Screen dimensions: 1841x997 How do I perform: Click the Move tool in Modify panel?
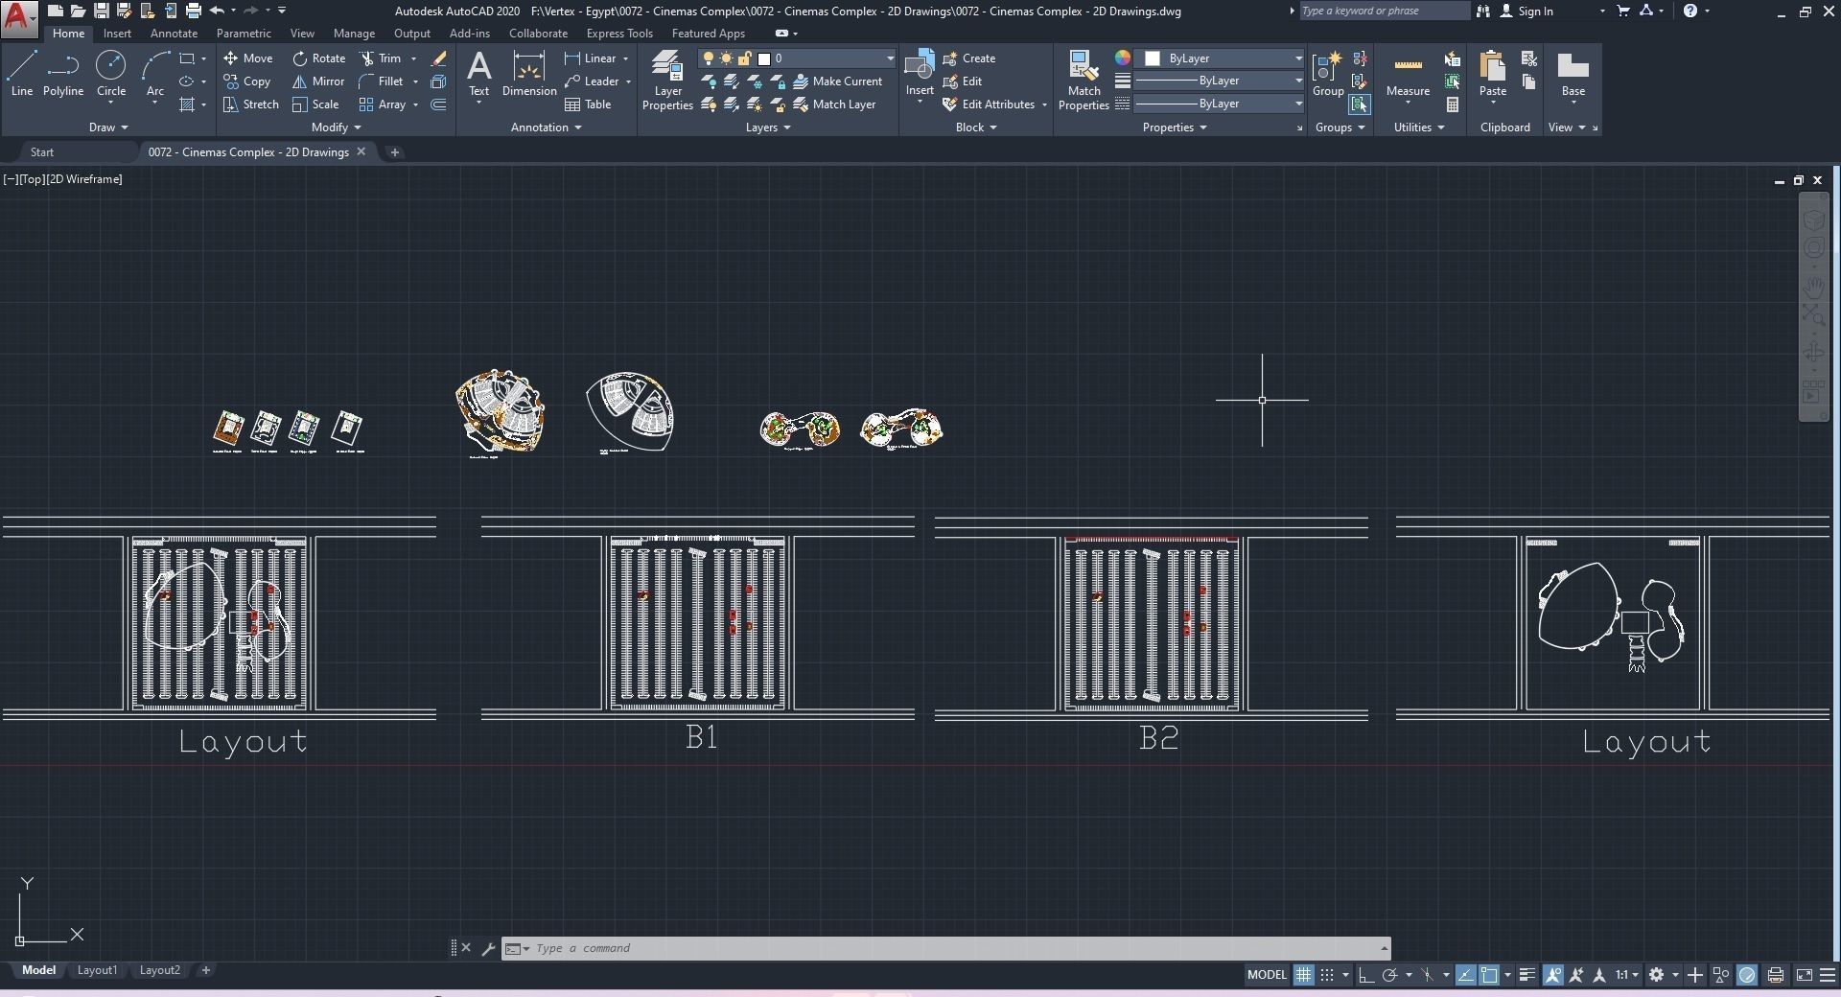coord(248,58)
